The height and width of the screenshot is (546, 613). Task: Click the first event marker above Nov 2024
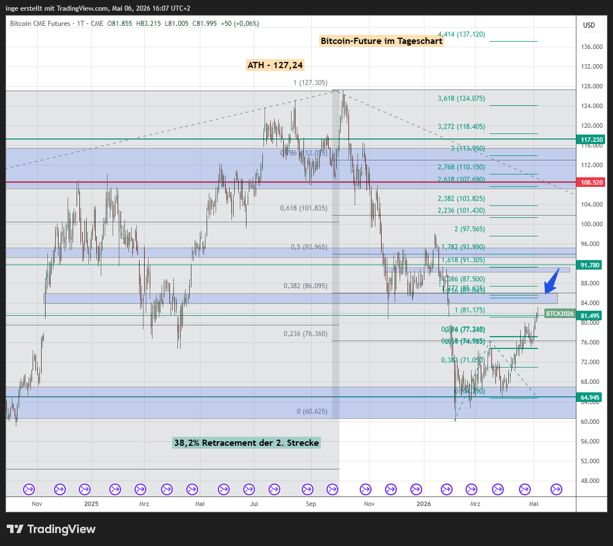point(29,489)
